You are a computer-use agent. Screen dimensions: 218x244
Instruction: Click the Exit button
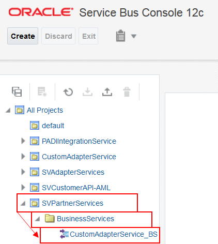click(x=88, y=36)
